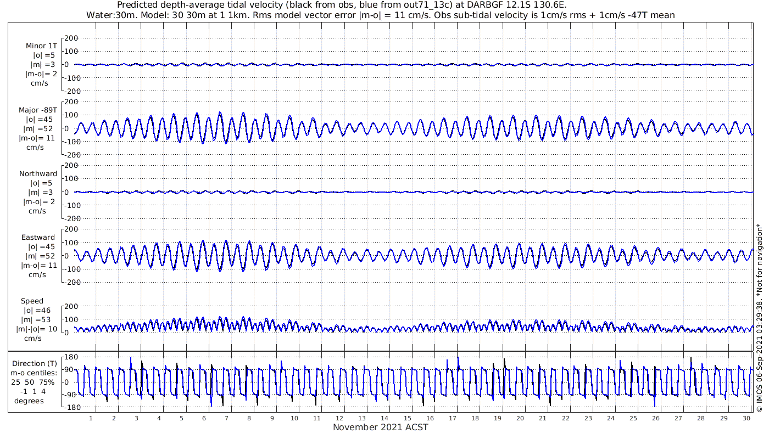
Task: Click the 'Eastward' panel label
Action: (x=38, y=237)
